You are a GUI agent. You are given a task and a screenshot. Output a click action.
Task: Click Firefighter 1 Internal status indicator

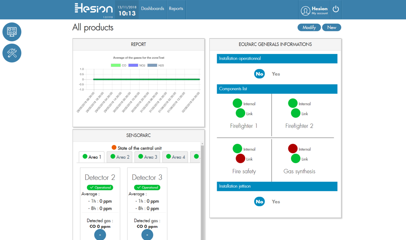237,103
